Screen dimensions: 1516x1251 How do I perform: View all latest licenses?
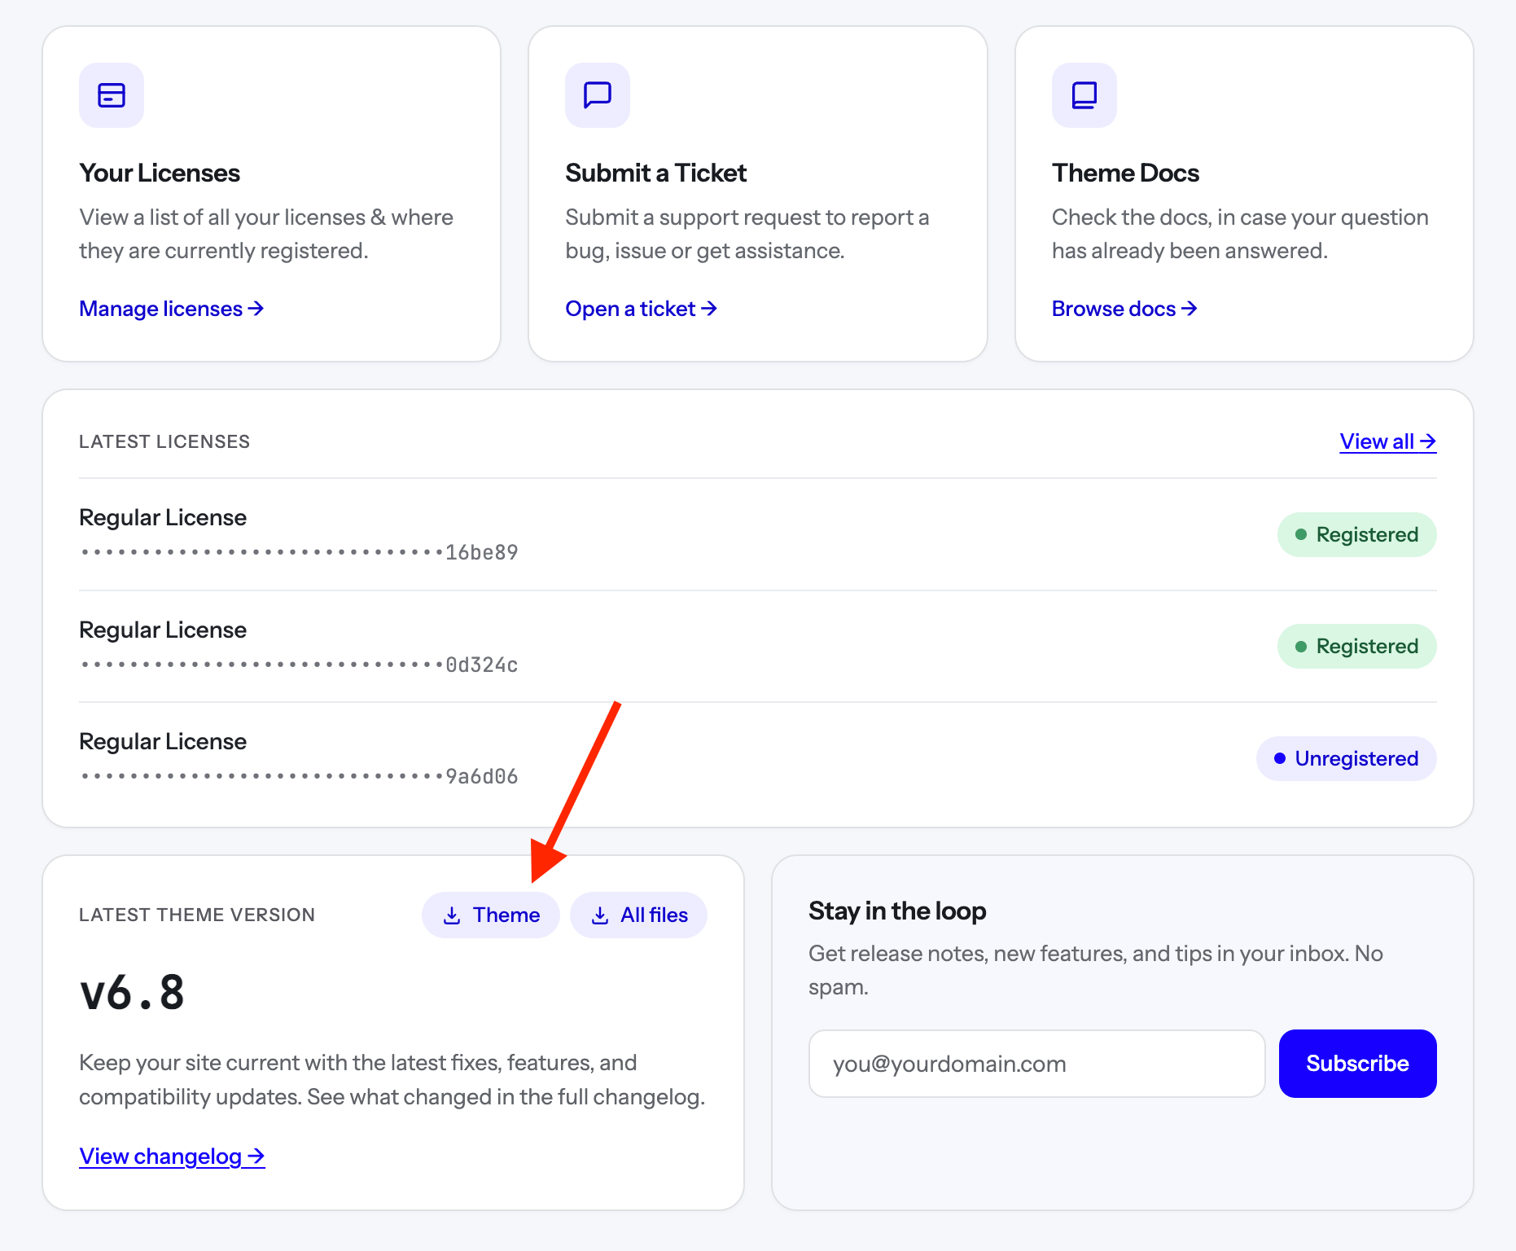coord(1388,441)
